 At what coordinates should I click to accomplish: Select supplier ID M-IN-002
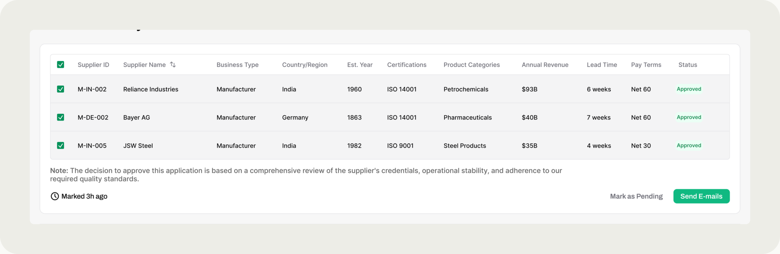pyautogui.click(x=92, y=89)
